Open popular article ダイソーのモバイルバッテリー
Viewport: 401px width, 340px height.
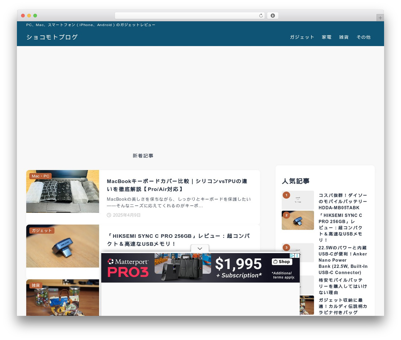(x=343, y=201)
